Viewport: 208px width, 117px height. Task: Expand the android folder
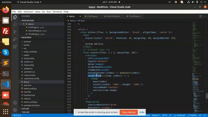27,42
